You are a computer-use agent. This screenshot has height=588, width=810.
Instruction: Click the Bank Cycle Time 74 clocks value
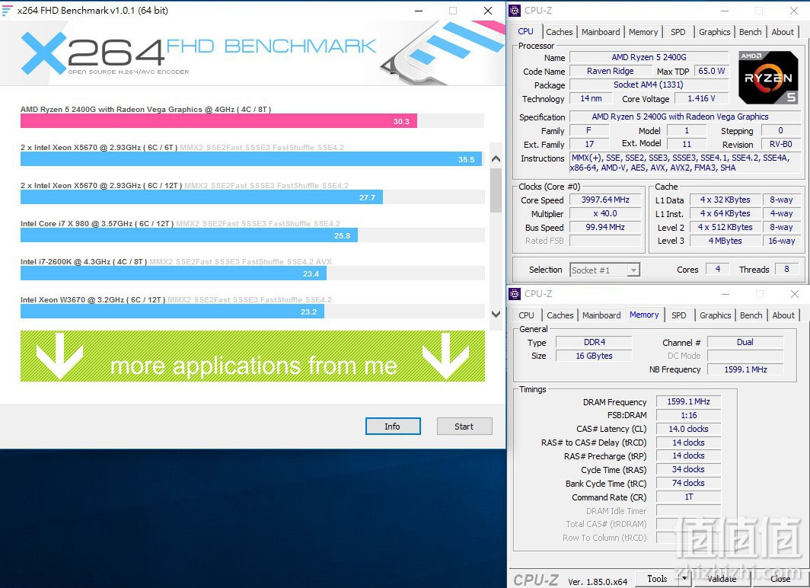(688, 483)
